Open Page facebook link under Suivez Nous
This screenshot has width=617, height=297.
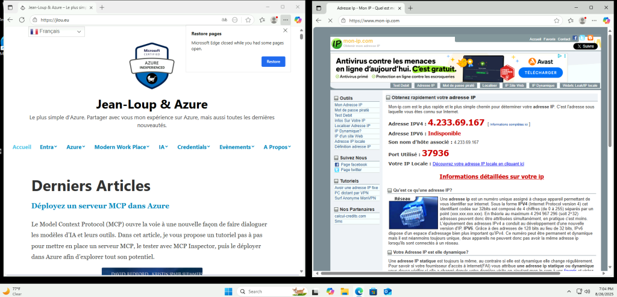click(354, 164)
